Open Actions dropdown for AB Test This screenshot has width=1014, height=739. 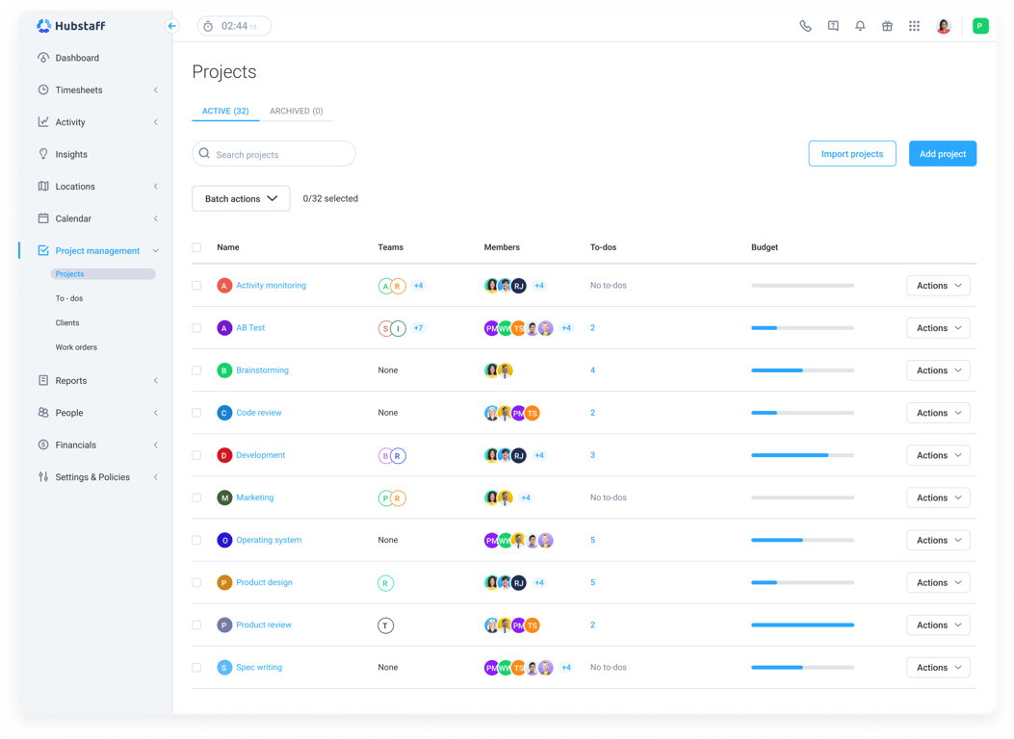point(938,328)
